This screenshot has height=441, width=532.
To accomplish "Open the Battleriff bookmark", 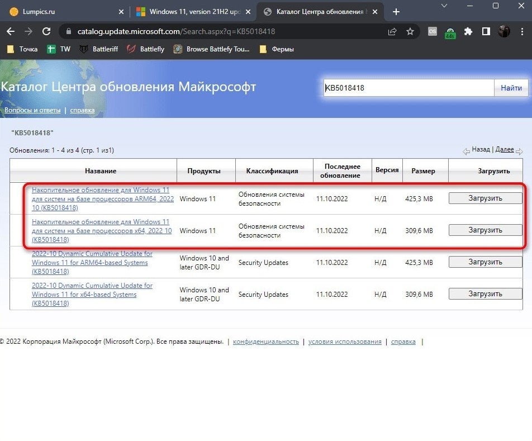I will (99, 49).
